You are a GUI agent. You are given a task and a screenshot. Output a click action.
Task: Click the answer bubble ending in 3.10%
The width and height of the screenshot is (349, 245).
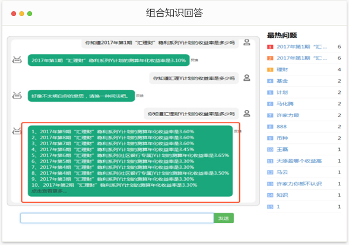pyautogui.click(x=109, y=60)
